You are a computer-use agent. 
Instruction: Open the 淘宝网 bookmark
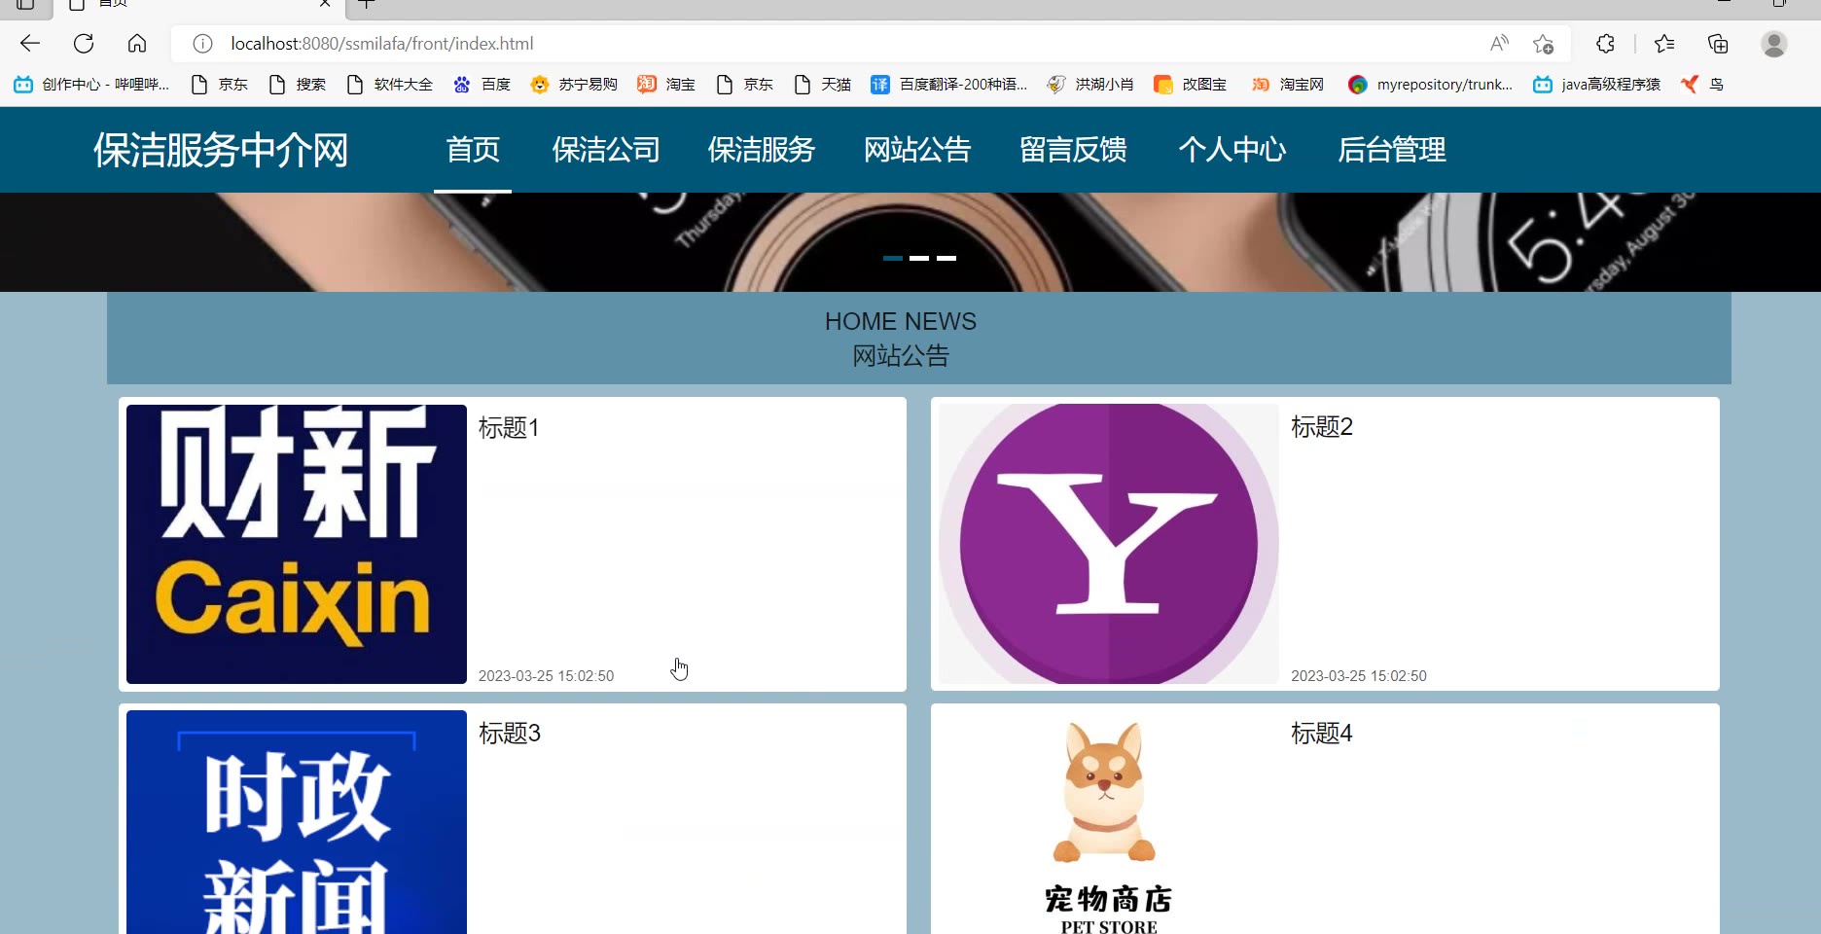[1288, 85]
